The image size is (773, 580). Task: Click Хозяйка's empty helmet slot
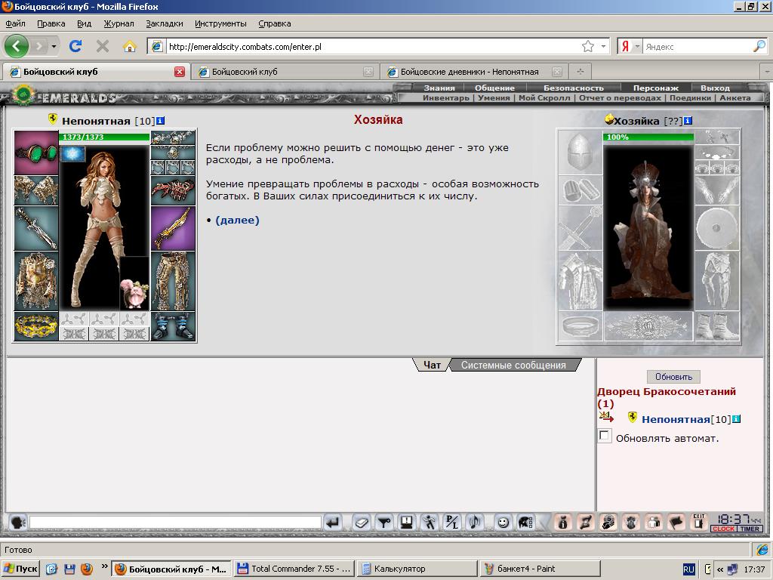pyautogui.click(x=580, y=152)
